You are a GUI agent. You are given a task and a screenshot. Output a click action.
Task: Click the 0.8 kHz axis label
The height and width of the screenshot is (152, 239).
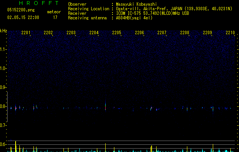[3, 106]
